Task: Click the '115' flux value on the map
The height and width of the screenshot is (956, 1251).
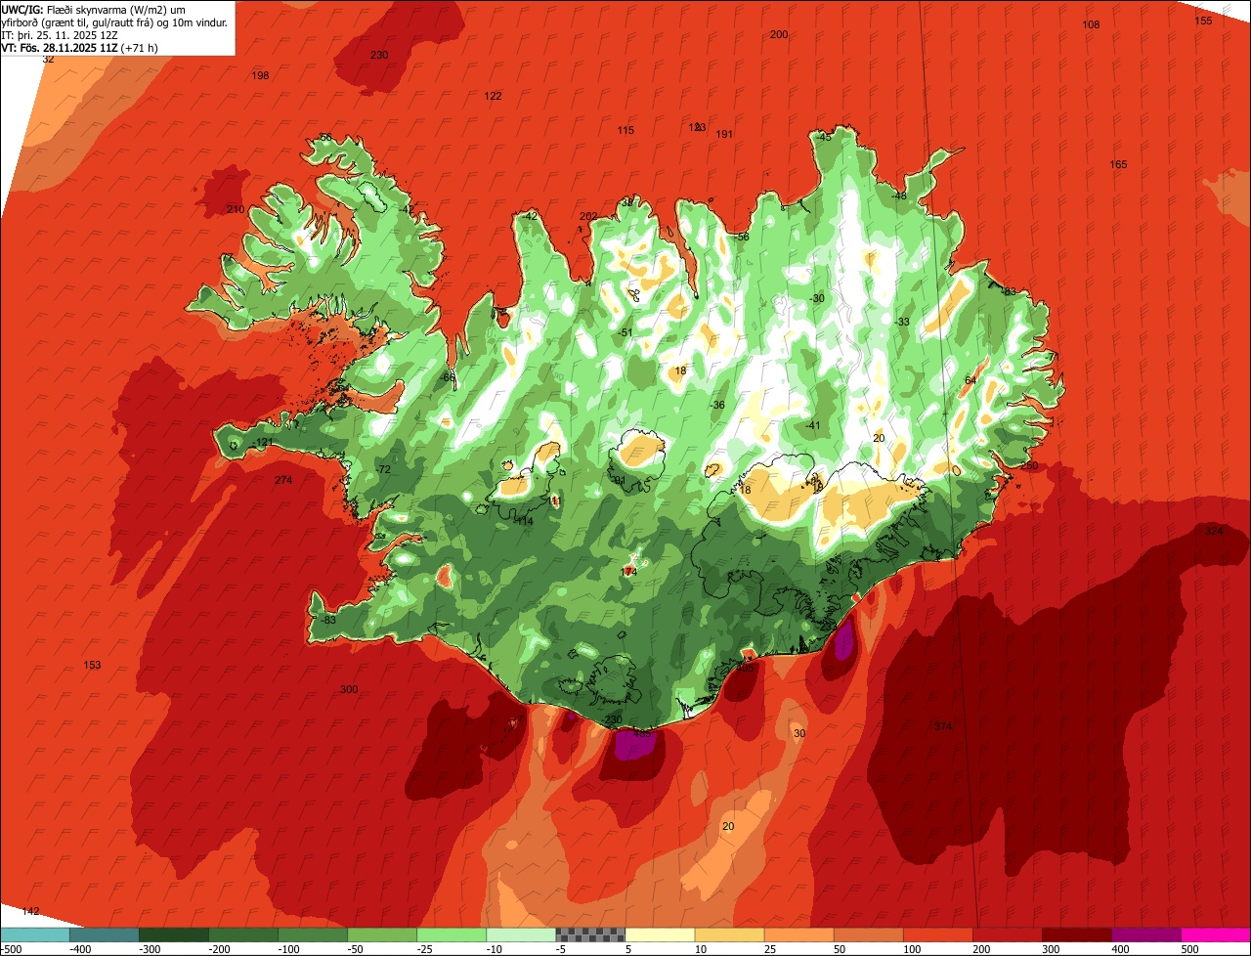Action: pos(625,130)
